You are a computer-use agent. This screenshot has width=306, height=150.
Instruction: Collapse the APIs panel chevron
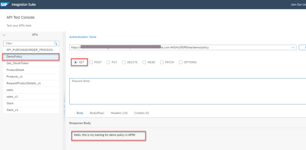4,35
